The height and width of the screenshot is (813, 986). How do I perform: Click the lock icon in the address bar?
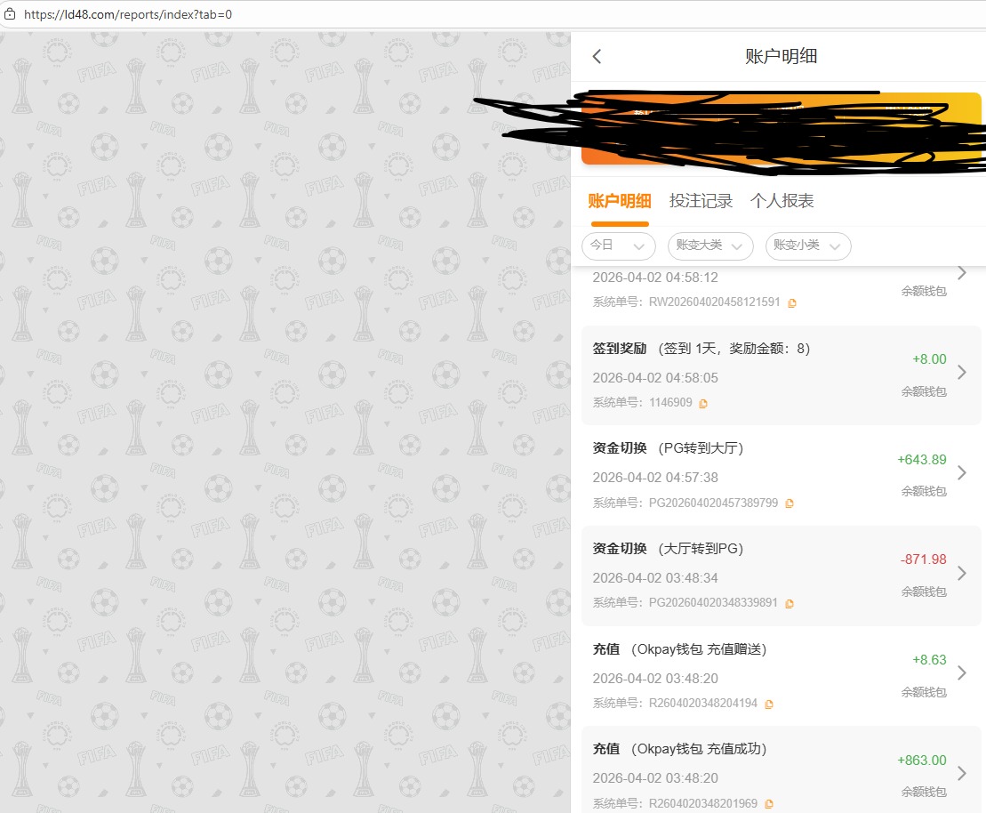coord(11,14)
